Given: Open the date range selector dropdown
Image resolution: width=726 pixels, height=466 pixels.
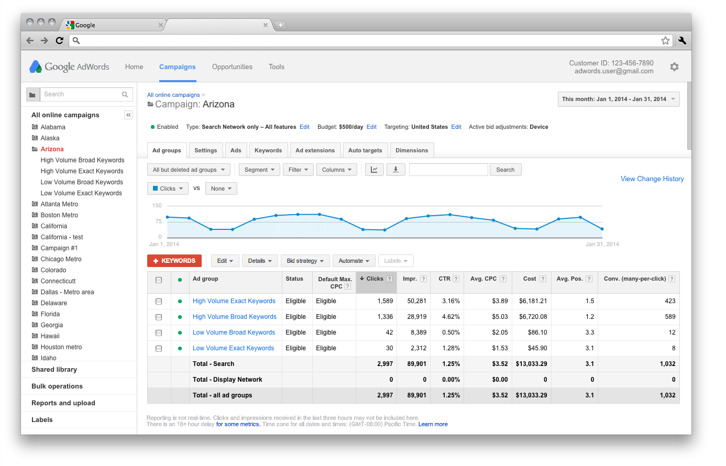Looking at the screenshot, I should click(618, 99).
